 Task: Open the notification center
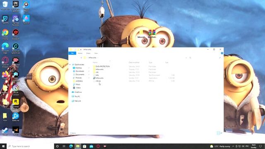pyautogui.click(x=260, y=146)
